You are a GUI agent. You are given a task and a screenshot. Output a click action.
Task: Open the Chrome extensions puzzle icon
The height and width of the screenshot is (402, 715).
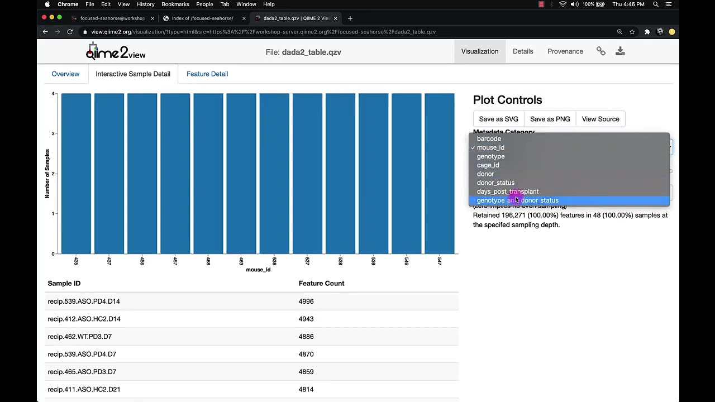pos(647,32)
